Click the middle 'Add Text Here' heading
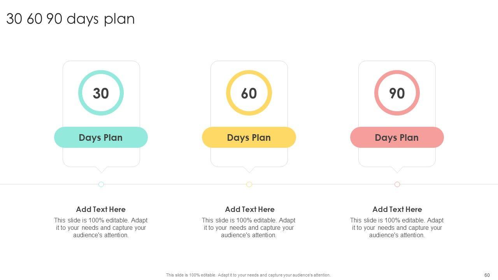The height and width of the screenshot is (280, 498). (x=249, y=209)
